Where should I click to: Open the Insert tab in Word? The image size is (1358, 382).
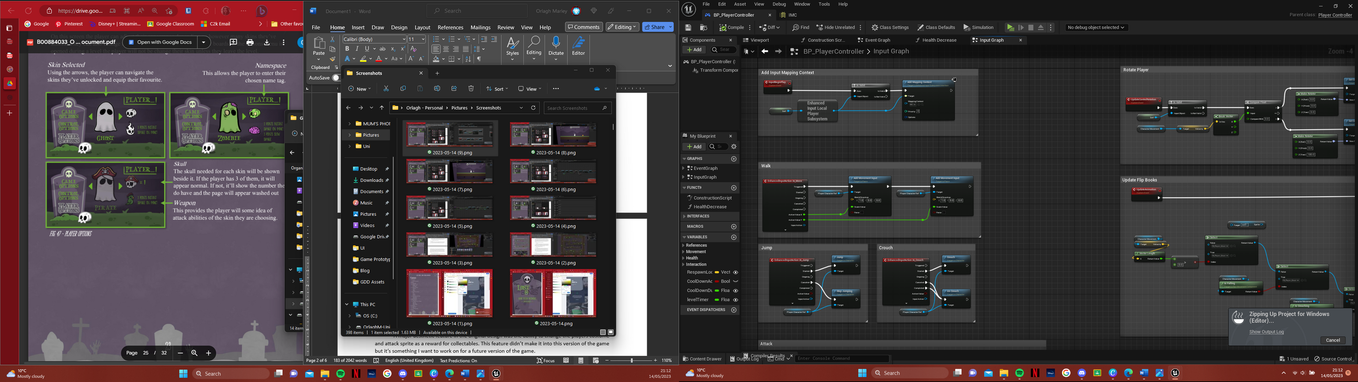[x=358, y=27]
